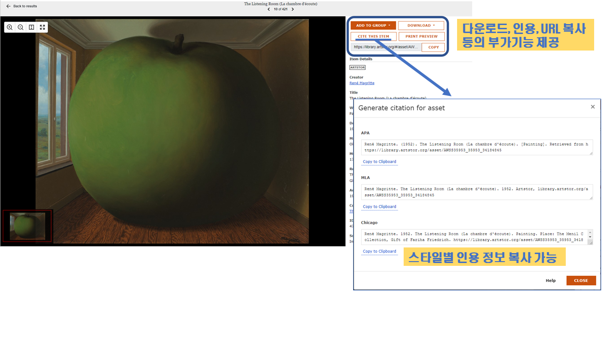
Task: Click the MLA citation text box
Action: tap(476, 192)
